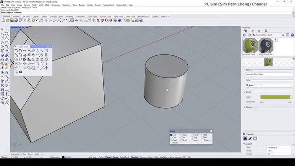Close the material preview with X
The image size is (295, 166).
(x=294, y=59)
